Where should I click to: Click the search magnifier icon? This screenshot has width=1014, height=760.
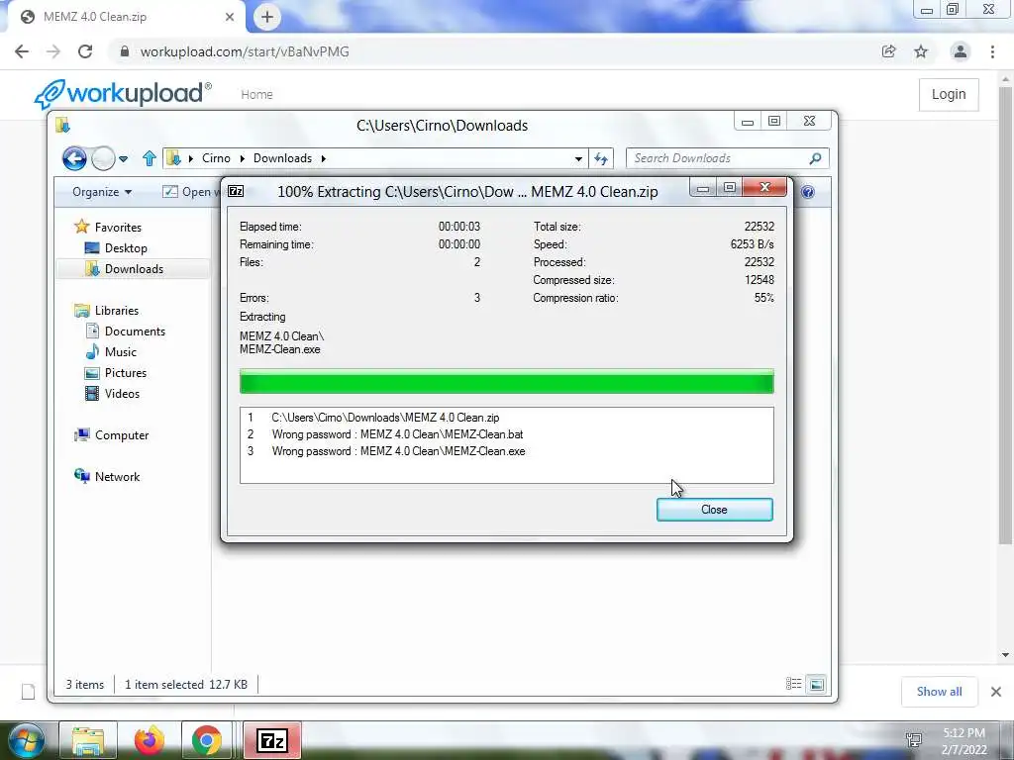tap(815, 158)
